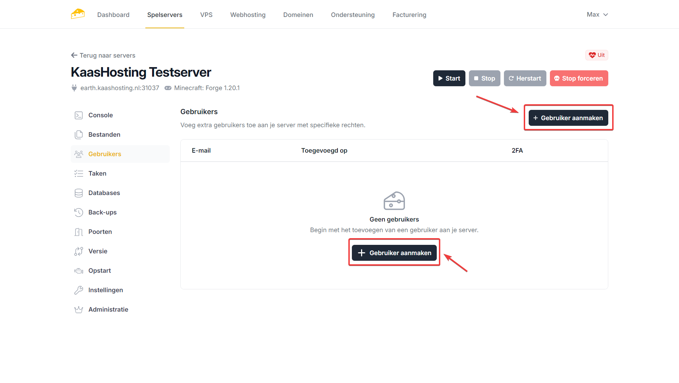Click the KaasHosting cheese logo
Screen dimensions: 679x383
pos(78,14)
